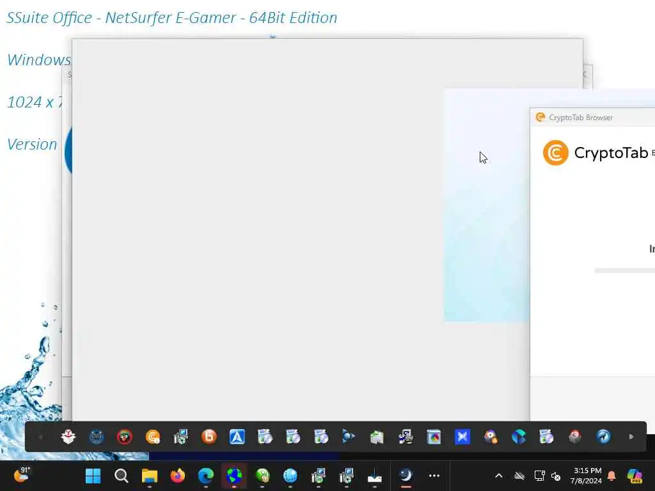Open the muted volume tray icon
Screen dimensions: 655x491
(x=556, y=476)
